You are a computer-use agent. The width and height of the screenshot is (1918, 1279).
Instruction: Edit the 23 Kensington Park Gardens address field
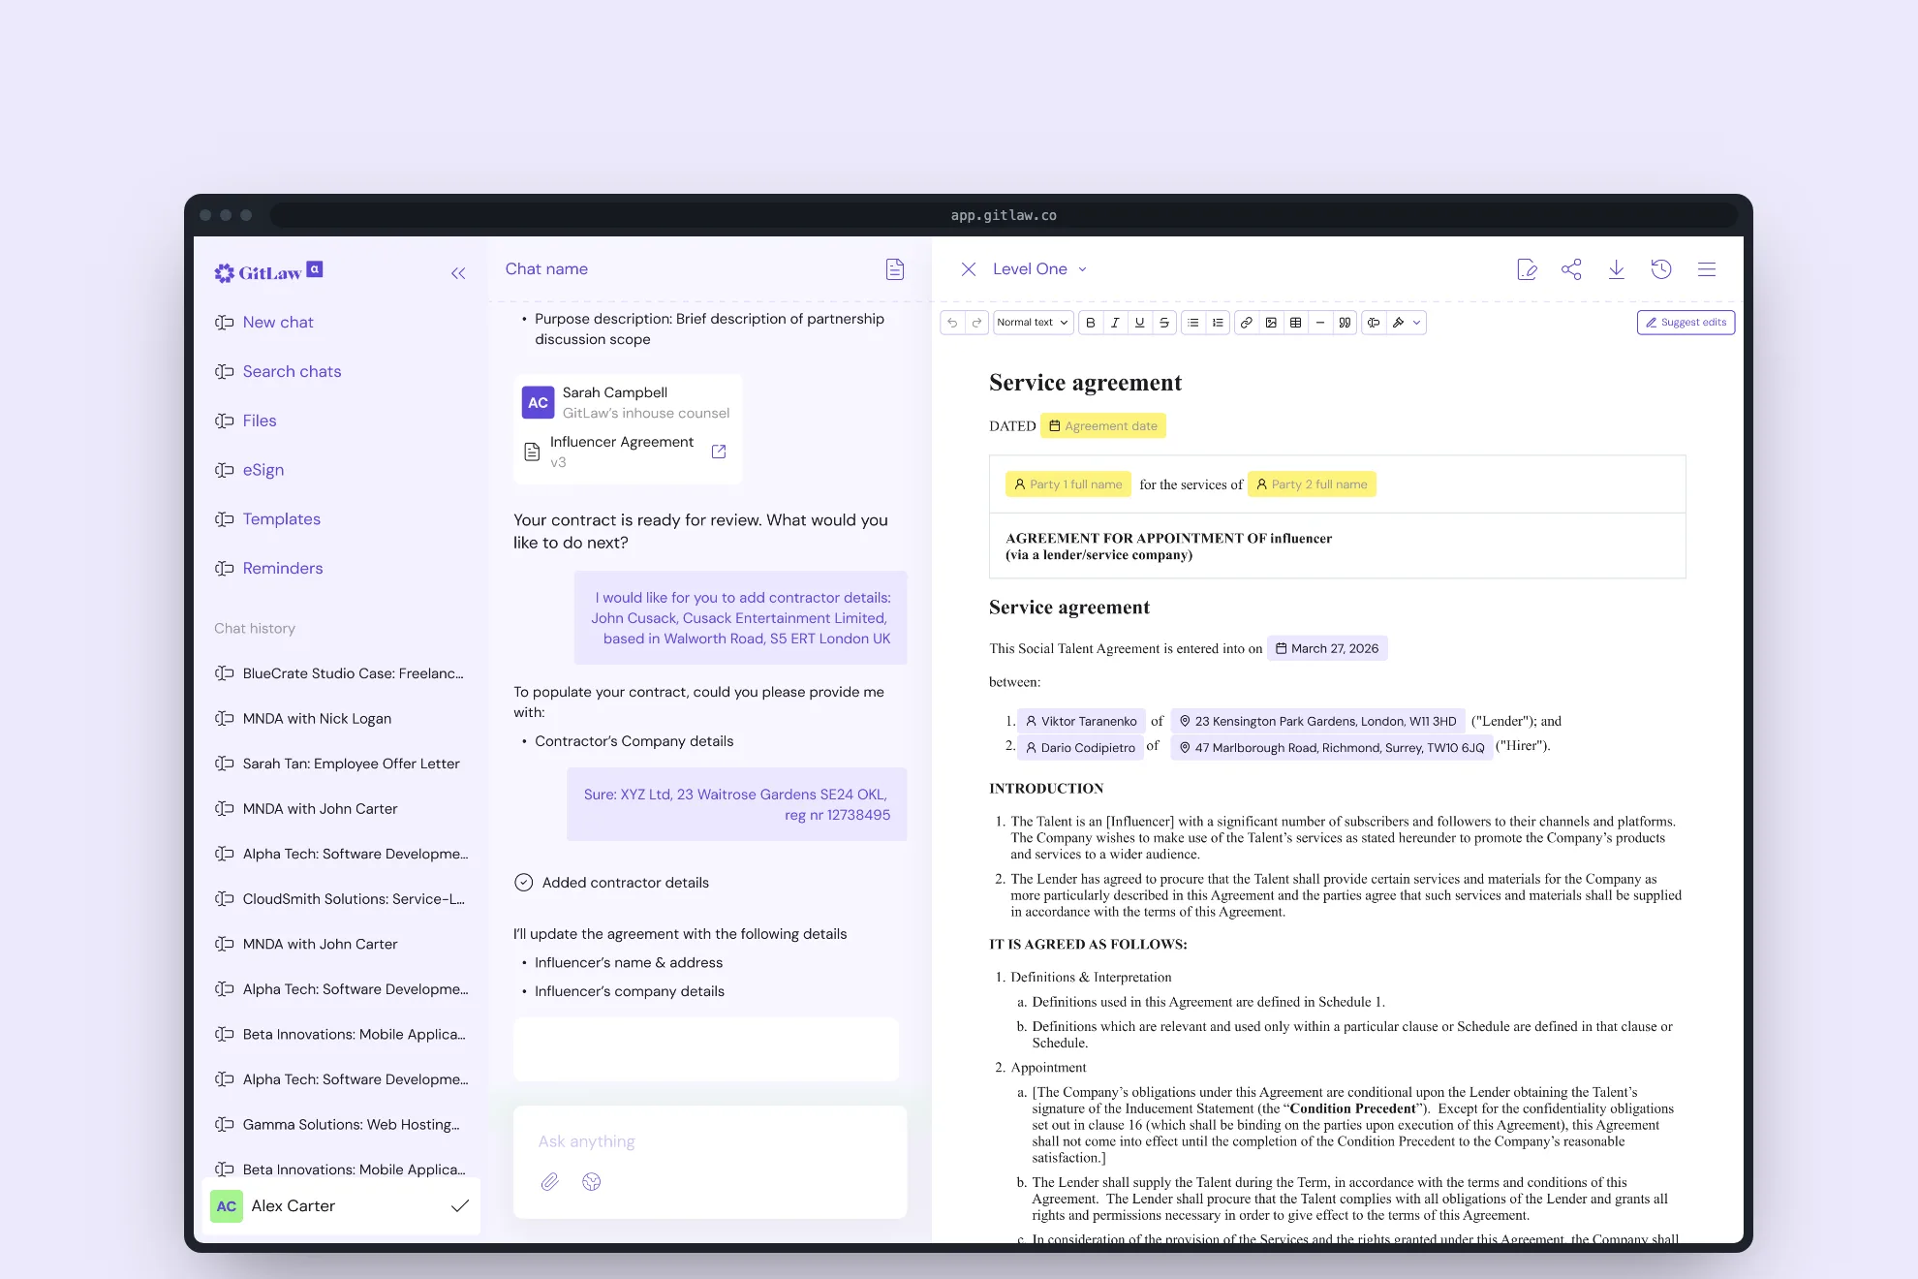pyautogui.click(x=1317, y=721)
